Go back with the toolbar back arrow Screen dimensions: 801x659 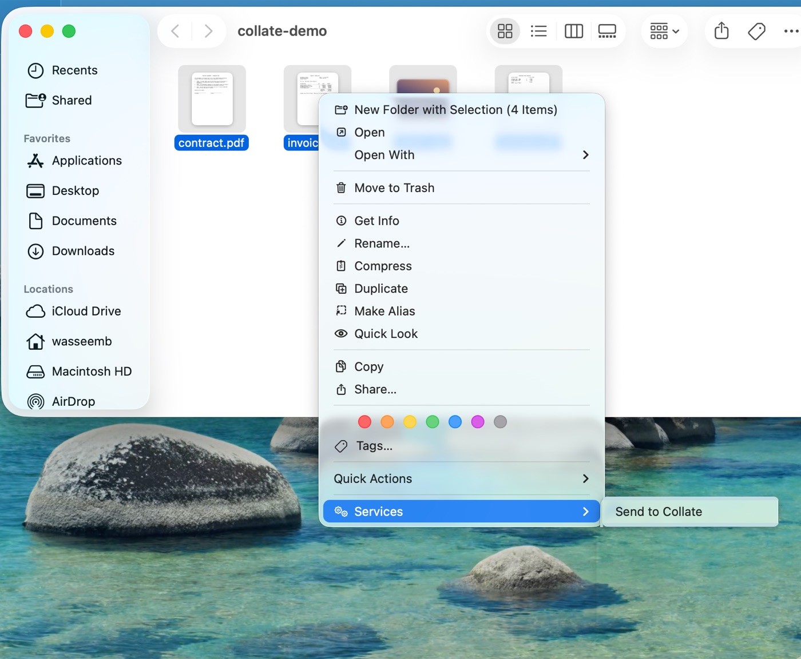[176, 31]
